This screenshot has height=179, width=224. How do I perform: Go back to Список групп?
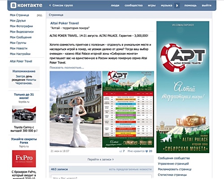(x=63, y=5)
